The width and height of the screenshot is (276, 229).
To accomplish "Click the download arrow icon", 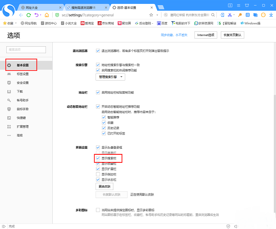I will tap(271, 15).
